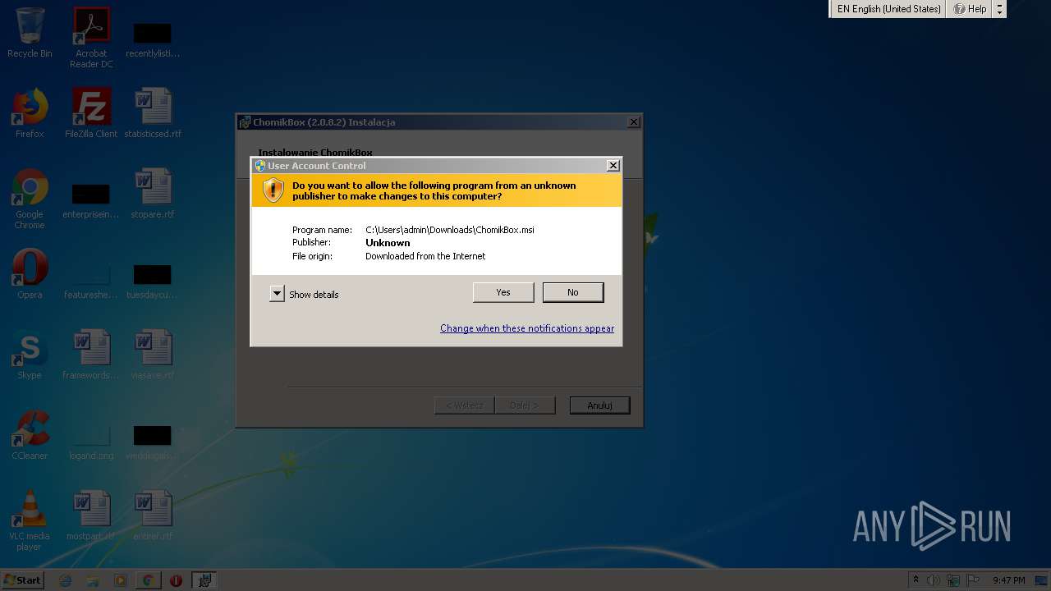This screenshot has height=591, width=1051.
Task: Click the Start button
Action: click(23, 580)
